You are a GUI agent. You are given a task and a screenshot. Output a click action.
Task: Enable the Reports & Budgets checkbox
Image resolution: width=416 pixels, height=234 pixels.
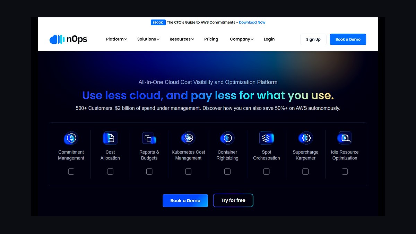[x=149, y=171]
